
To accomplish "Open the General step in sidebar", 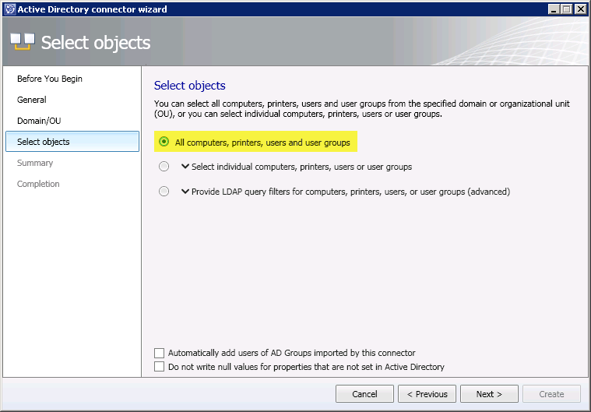I will [x=32, y=100].
